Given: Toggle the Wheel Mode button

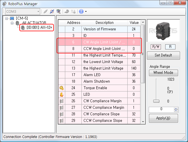Looking at the screenshot, I should tap(163, 73).
